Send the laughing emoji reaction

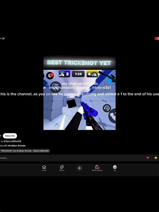pos(156,158)
